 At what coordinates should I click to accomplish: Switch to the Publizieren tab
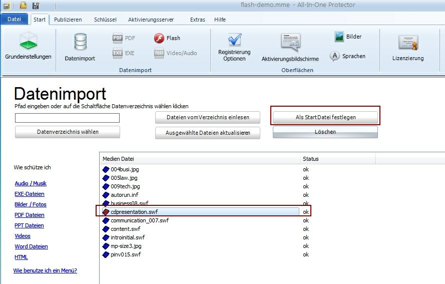click(x=68, y=20)
